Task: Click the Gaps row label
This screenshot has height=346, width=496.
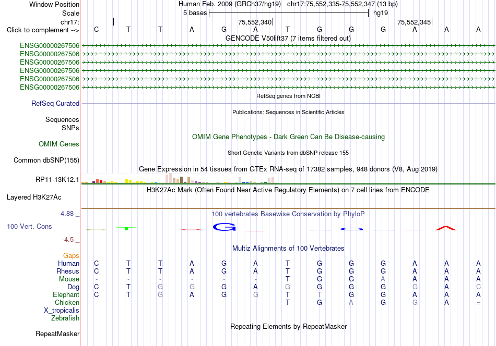Action: (x=71, y=256)
